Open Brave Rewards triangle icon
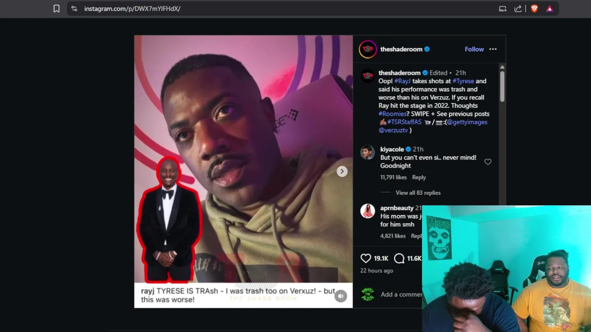591x332 pixels. 549,9
